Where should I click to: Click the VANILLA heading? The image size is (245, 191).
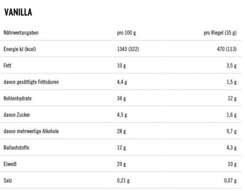18,13
